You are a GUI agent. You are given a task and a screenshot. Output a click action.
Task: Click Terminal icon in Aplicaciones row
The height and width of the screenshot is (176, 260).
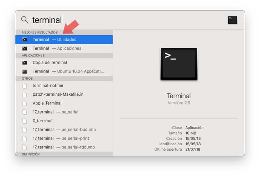tap(25, 48)
